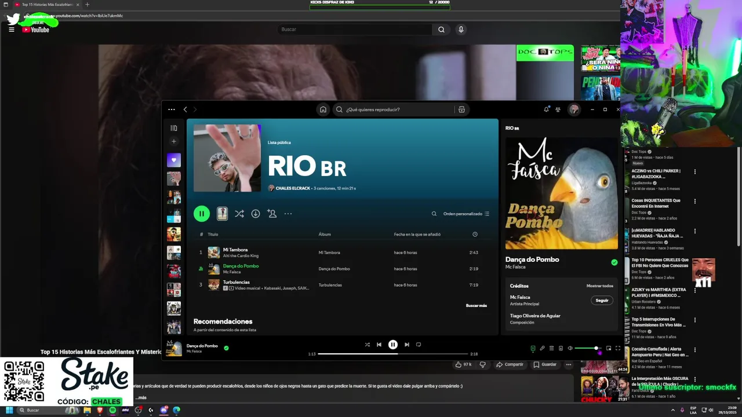
Task: Open the playlist more options ellipsis
Action: point(288,214)
